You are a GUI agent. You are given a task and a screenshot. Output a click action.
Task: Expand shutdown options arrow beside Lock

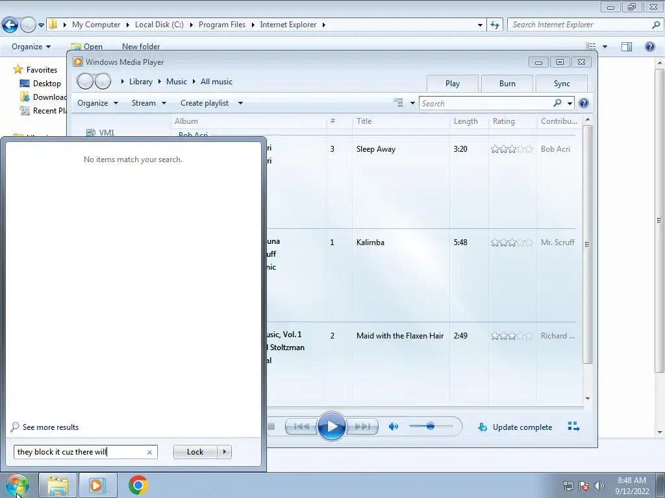(224, 452)
